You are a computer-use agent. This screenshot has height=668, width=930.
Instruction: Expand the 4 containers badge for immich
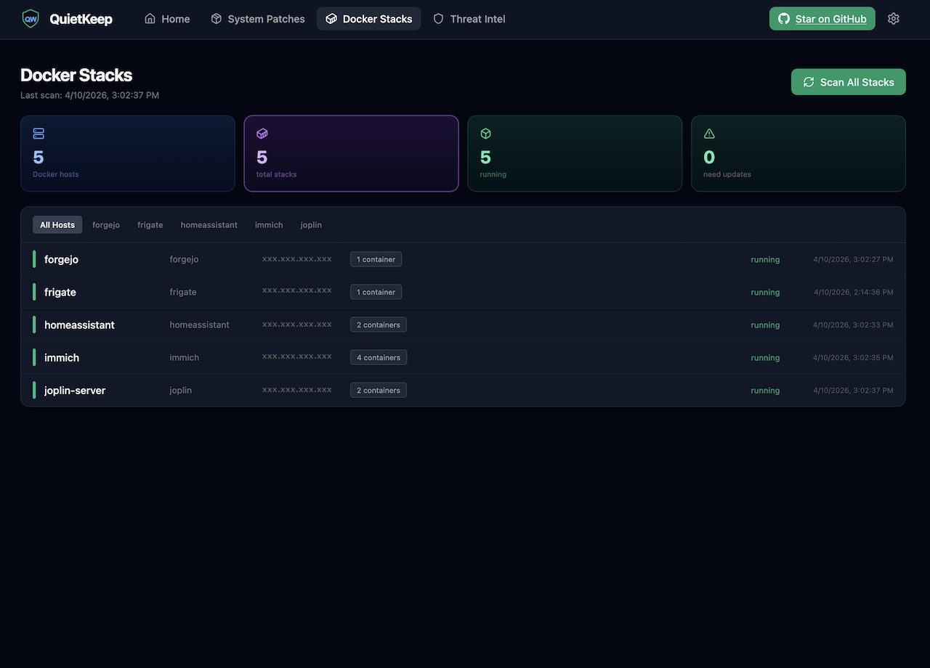tap(378, 357)
